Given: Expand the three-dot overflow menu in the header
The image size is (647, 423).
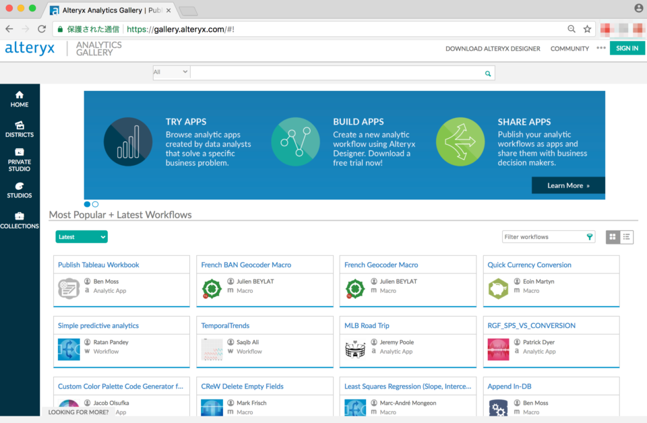Looking at the screenshot, I should click(x=600, y=48).
